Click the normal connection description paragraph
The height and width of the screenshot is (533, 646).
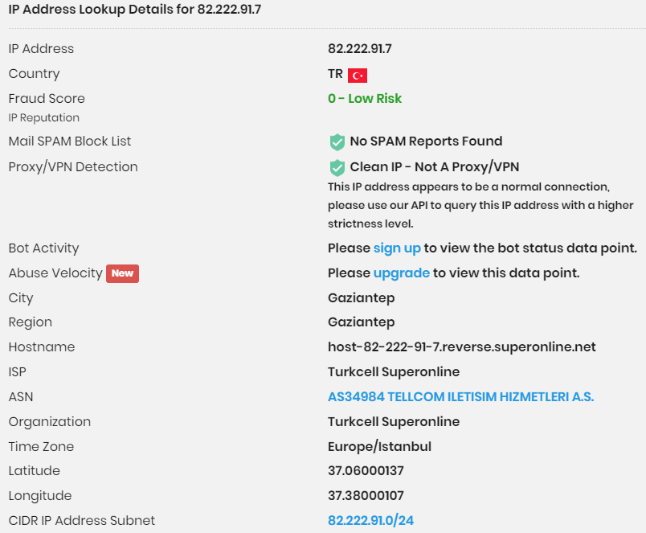pos(480,205)
